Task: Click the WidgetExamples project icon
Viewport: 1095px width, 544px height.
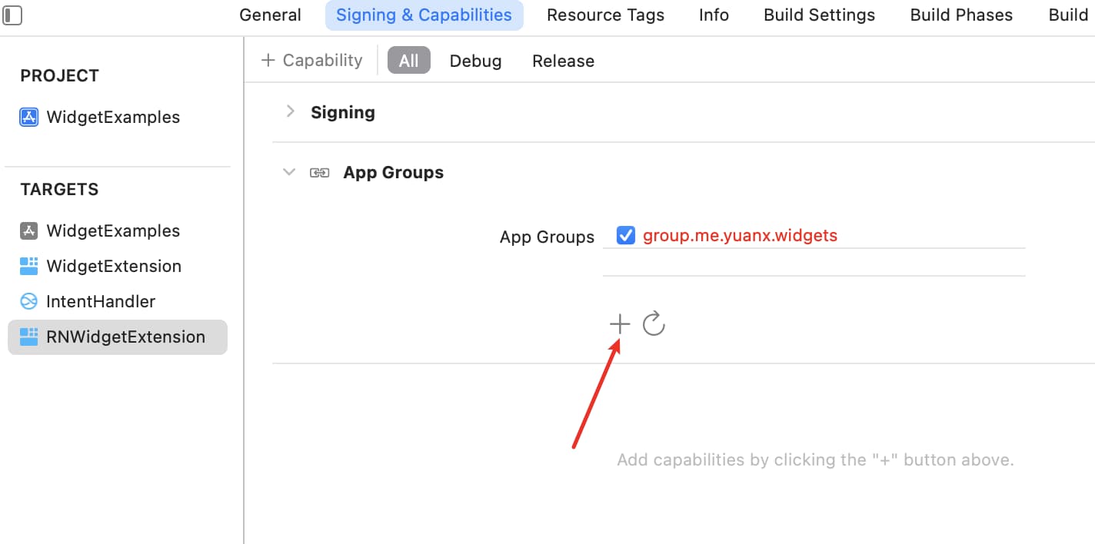Action: point(28,117)
